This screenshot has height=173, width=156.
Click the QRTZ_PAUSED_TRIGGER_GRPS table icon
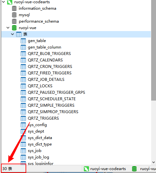coord(23,92)
